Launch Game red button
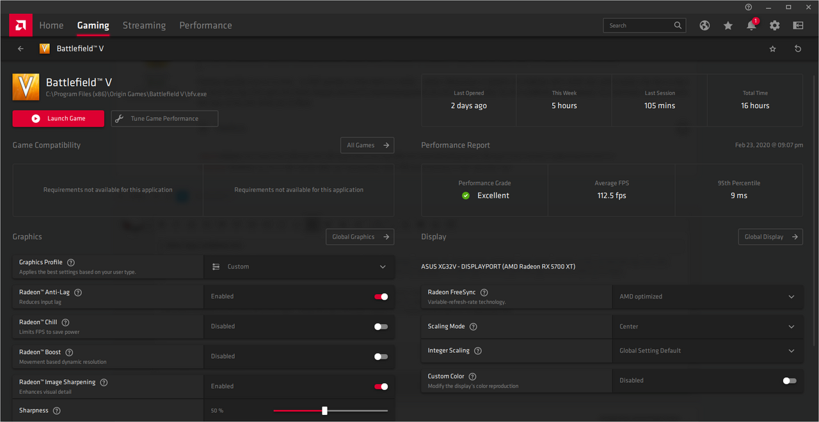 tap(58, 118)
